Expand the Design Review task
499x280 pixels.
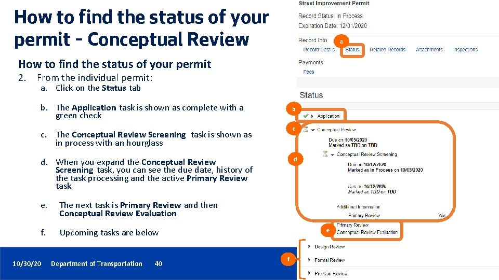point(309,246)
